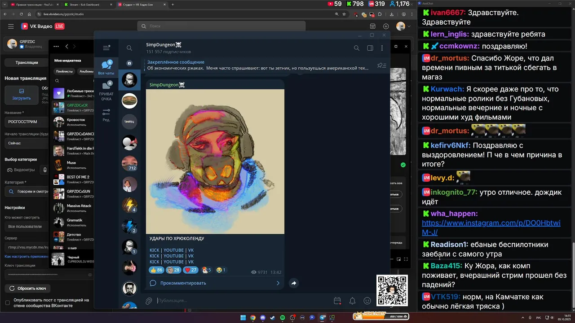Click the Сбросить ключ button

tap(27, 288)
